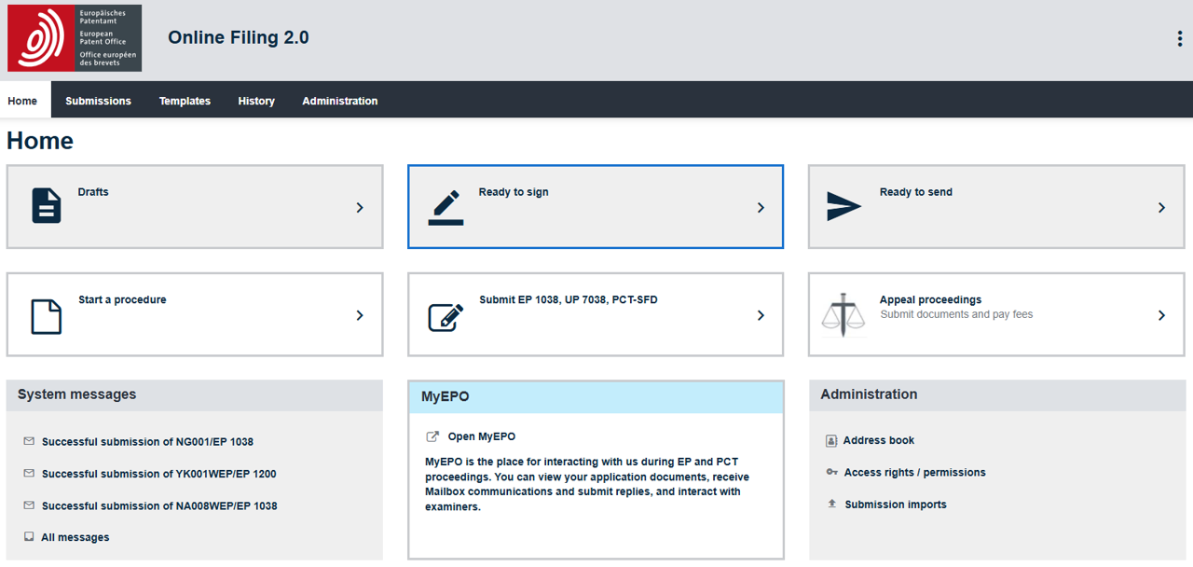Click the Ready to send paper plane icon
Viewport: 1193px width, 567px height.
pyautogui.click(x=843, y=207)
